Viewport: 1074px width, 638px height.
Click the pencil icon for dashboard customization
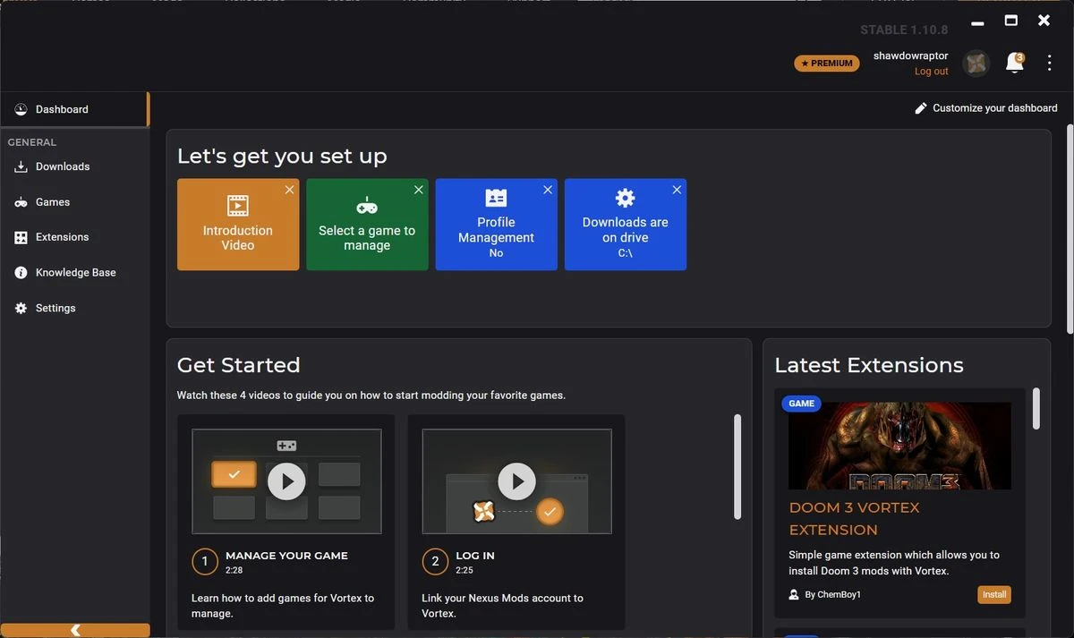[921, 108]
